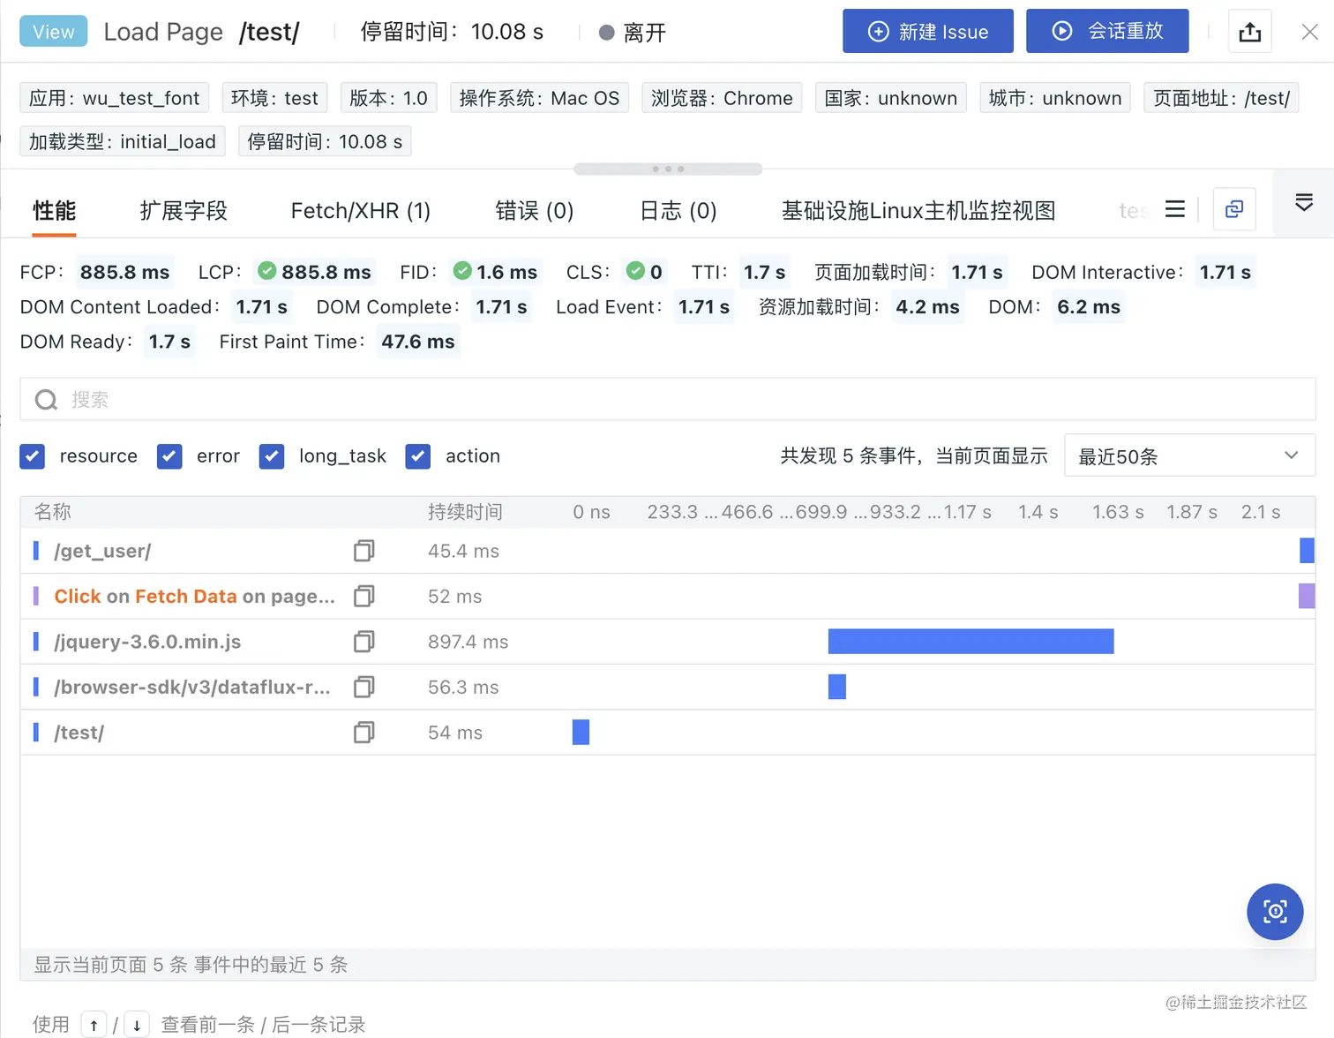Click the 新建 Issue button
Screen dimensions: 1334x1038
[927, 32]
